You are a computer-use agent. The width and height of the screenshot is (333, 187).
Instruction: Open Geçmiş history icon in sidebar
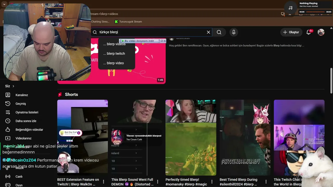click(x=8, y=104)
